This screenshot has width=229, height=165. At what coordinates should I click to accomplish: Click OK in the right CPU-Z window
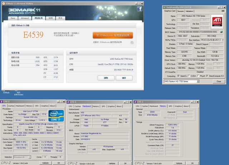(193, 163)
